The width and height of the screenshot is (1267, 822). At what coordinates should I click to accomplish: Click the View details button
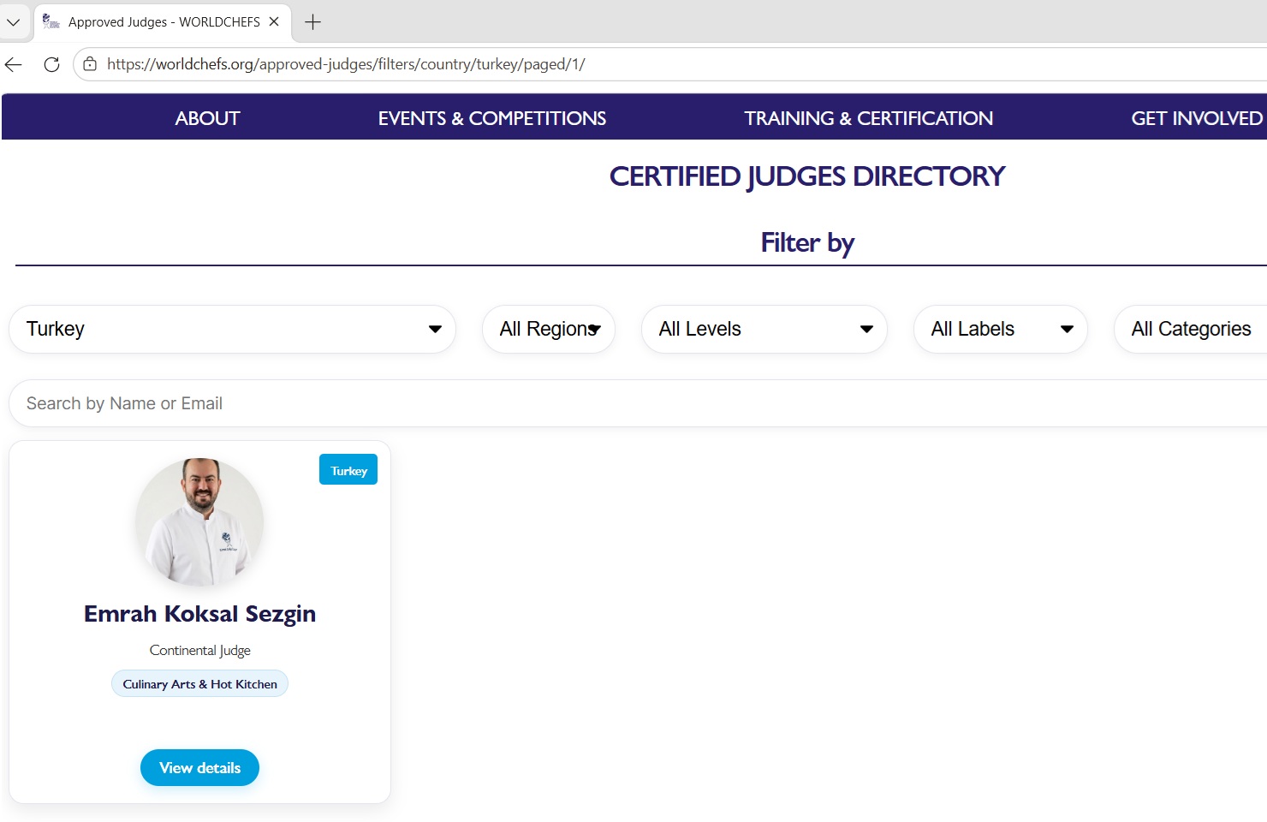[x=199, y=768]
